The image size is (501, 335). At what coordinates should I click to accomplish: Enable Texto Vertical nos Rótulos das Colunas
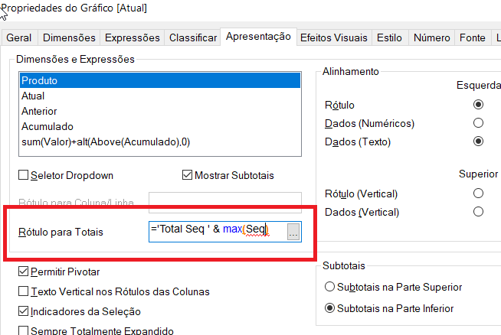tap(23, 291)
